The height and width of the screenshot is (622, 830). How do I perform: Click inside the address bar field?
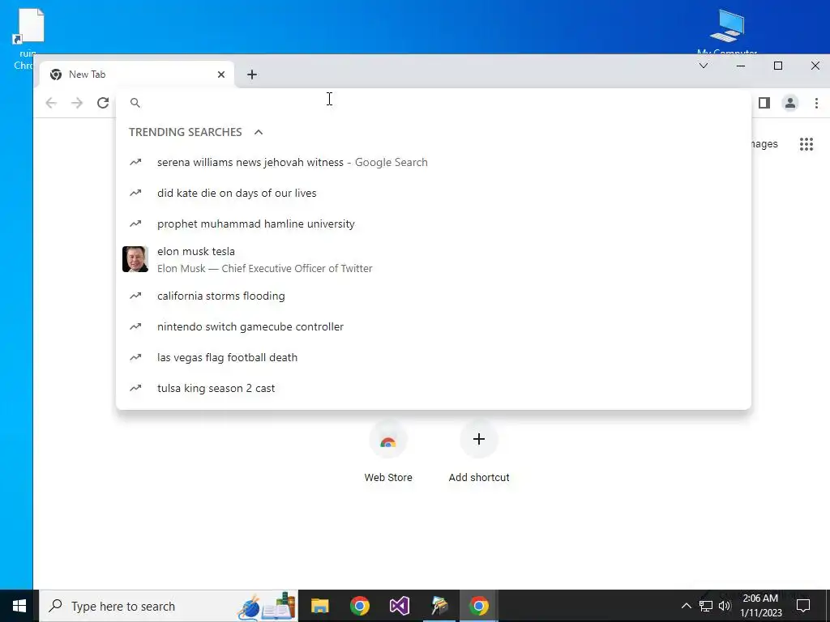coord(433,103)
